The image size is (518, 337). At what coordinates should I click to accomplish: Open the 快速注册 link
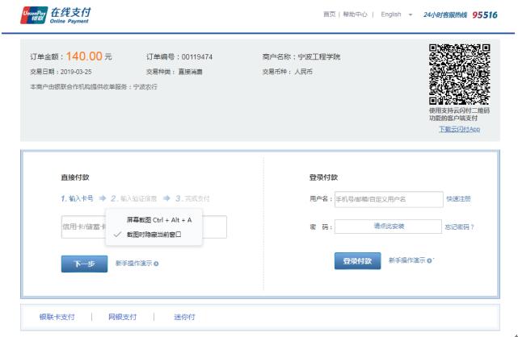tap(457, 198)
